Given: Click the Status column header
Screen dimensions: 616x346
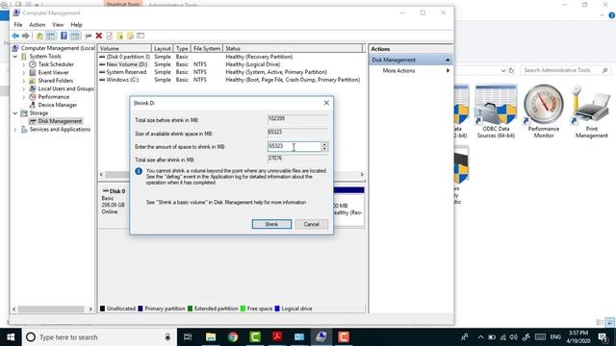Looking at the screenshot, I should [293, 48].
